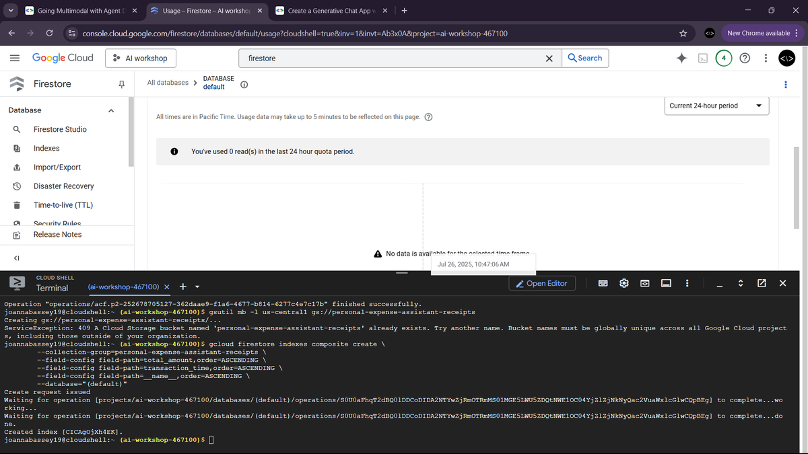Click the sidebar vertical scrollbar
808x454 pixels.
point(131,133)
